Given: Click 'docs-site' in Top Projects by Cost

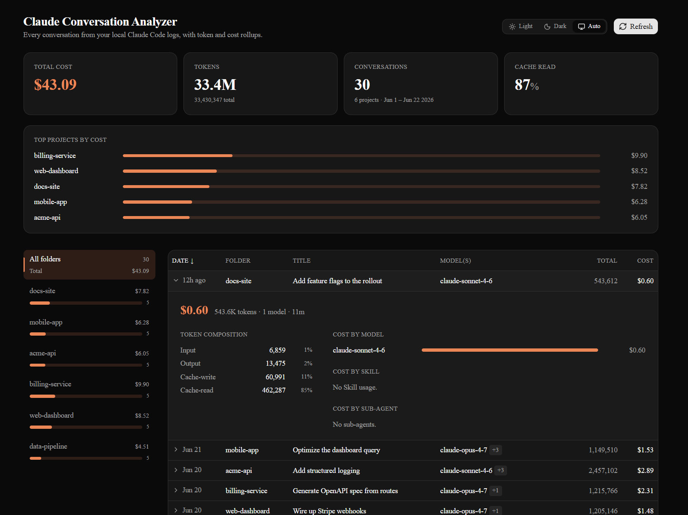Looking at the screenshot, I should (x=47, y=186).
